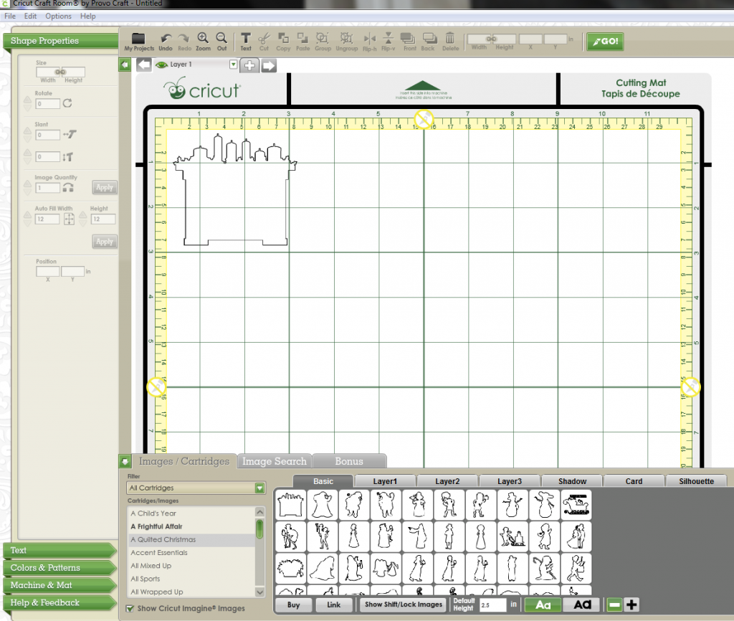Toggle Show Cricut Imagine Images checkbox
Screen dimensions: 734x621
click(130, 608)
